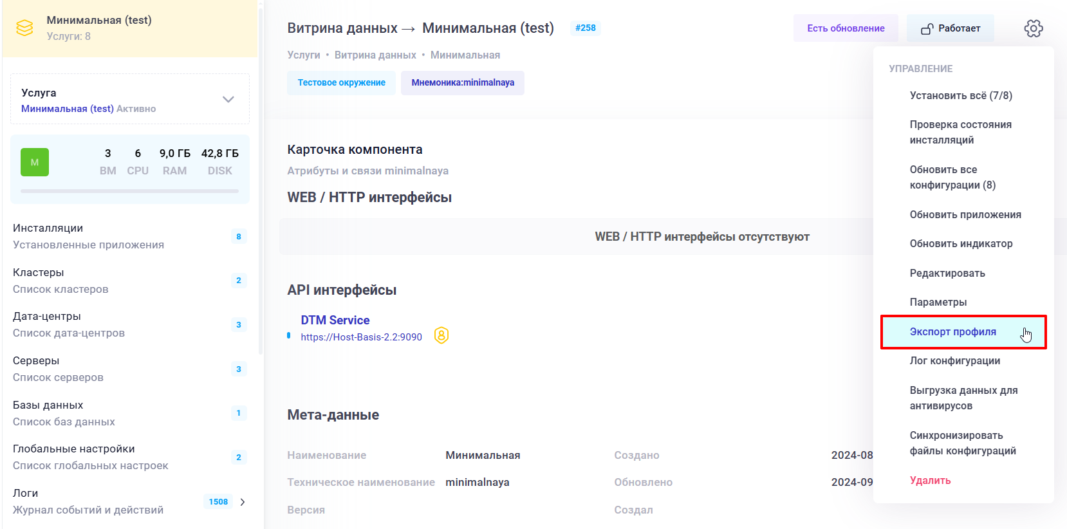The height and width of the screenshot is (529, 1067).
Task: Click the settings gear icon
Action: point(1033,28)
